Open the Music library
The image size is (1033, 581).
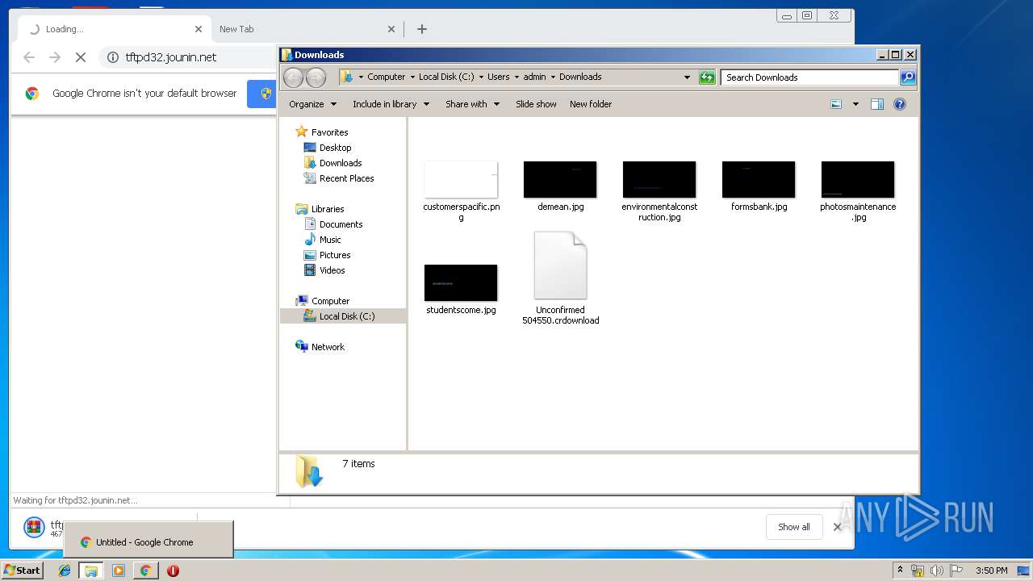coord(329,240)
